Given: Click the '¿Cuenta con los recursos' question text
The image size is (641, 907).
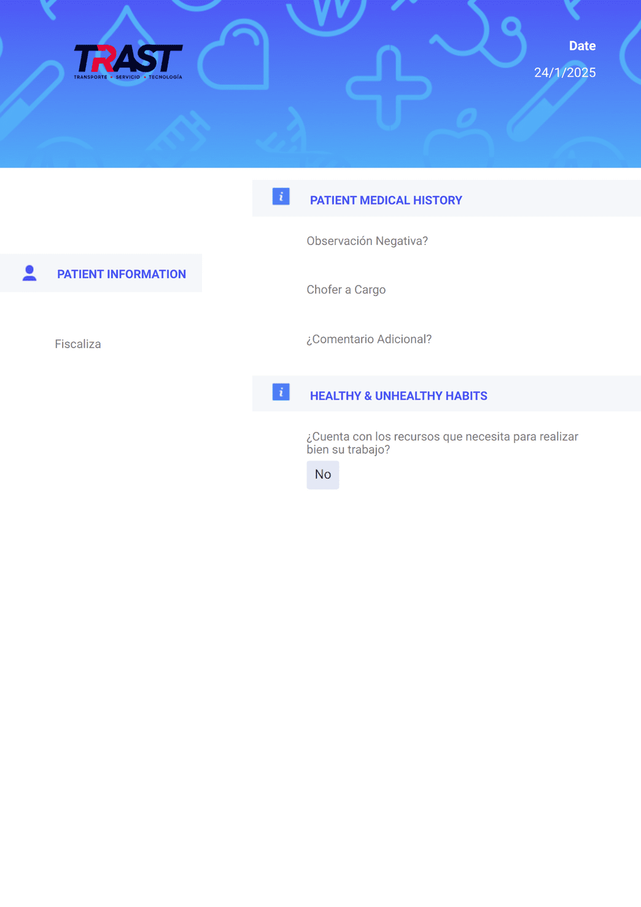Looking at the screenshot, I should click(443, 443).
